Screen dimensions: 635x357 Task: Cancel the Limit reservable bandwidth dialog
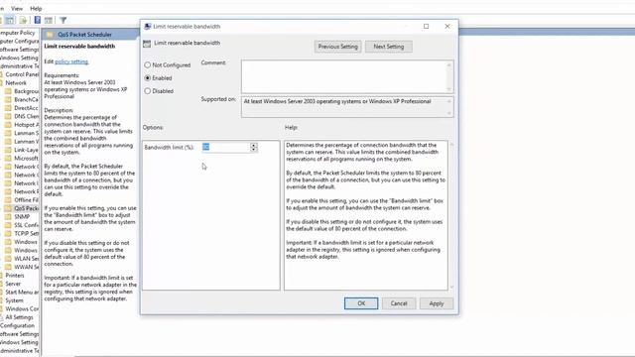click(x=399, y=303)
